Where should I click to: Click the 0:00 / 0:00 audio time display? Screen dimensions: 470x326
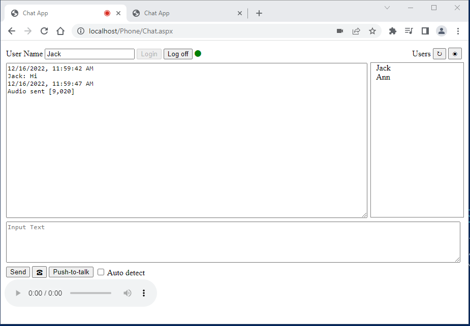[x=45, y=293]
